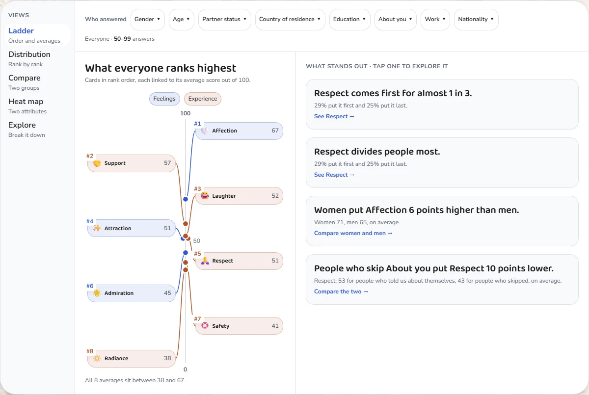Click See Respect link under 'comes first'
This screenshot has width=589, height=395.
point(334,116)
